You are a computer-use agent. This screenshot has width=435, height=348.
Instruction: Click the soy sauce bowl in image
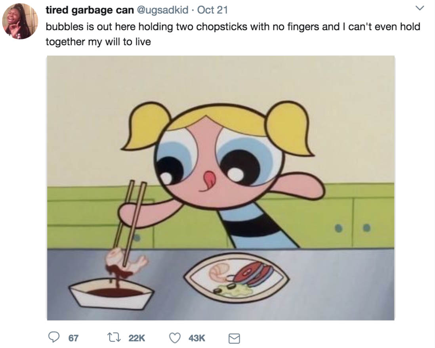click(112, 295)
